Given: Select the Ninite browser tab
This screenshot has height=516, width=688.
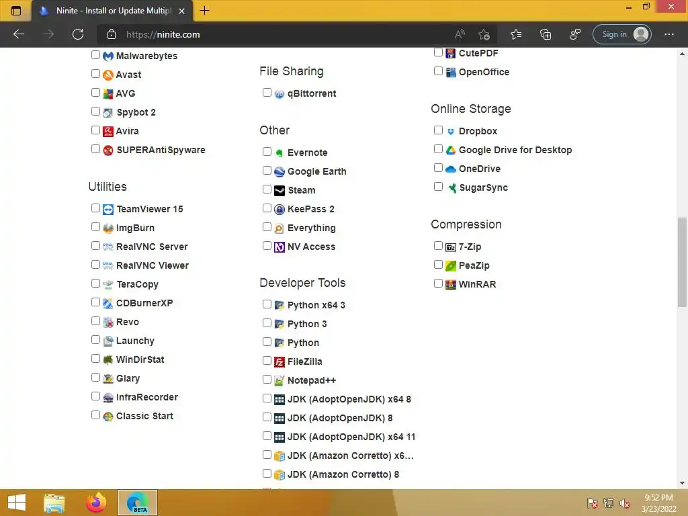Looking at the screenshot, I should 112,11.
